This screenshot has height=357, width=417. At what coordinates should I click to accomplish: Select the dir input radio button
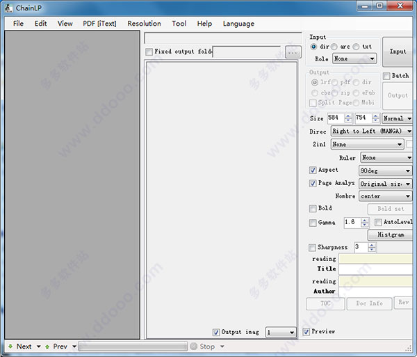click(x=313, y=47)
